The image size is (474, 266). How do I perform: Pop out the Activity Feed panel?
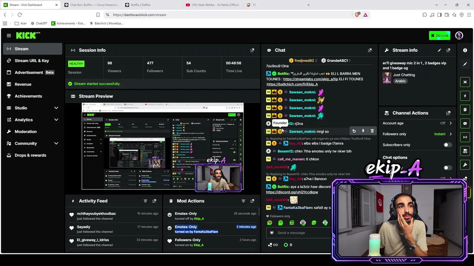pyautogui.click(x=154, y=201)
